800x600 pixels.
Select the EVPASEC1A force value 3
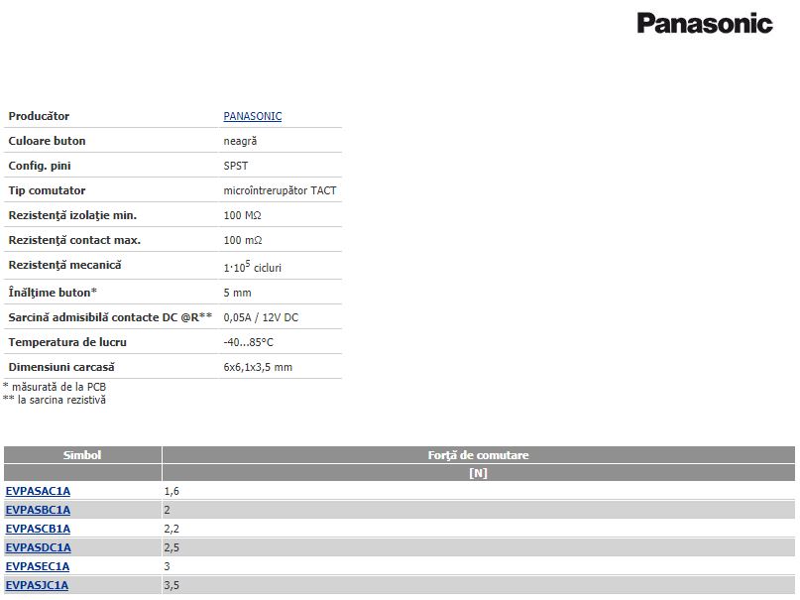point(168,567)
